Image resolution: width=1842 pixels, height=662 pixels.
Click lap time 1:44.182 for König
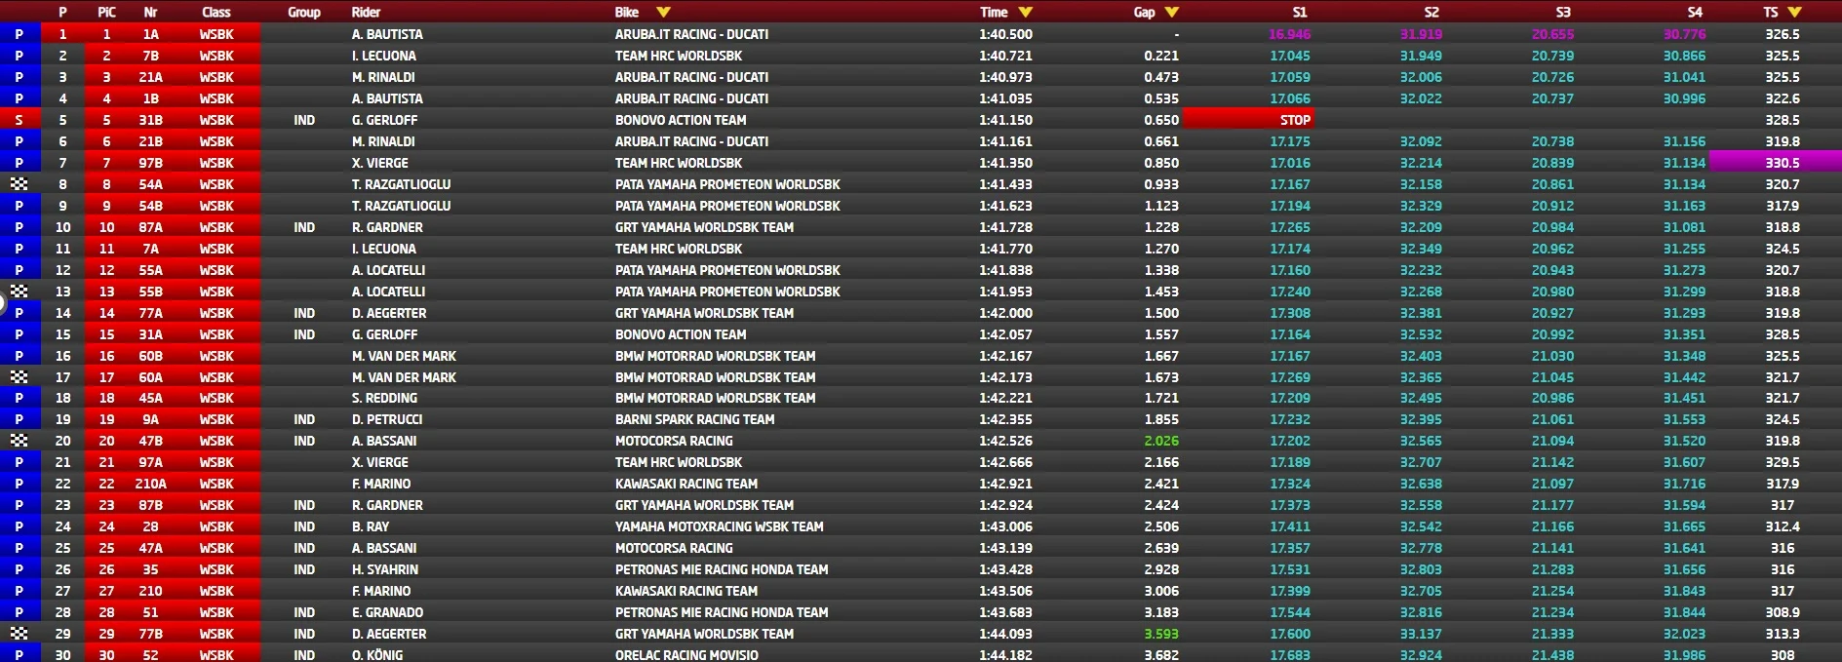coord(1005,655)
